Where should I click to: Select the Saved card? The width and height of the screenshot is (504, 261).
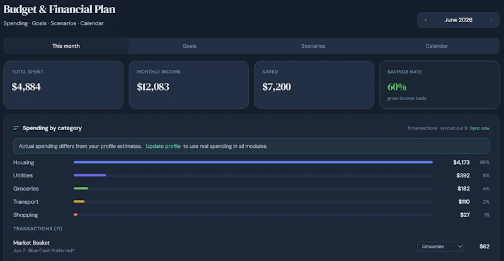314,85
